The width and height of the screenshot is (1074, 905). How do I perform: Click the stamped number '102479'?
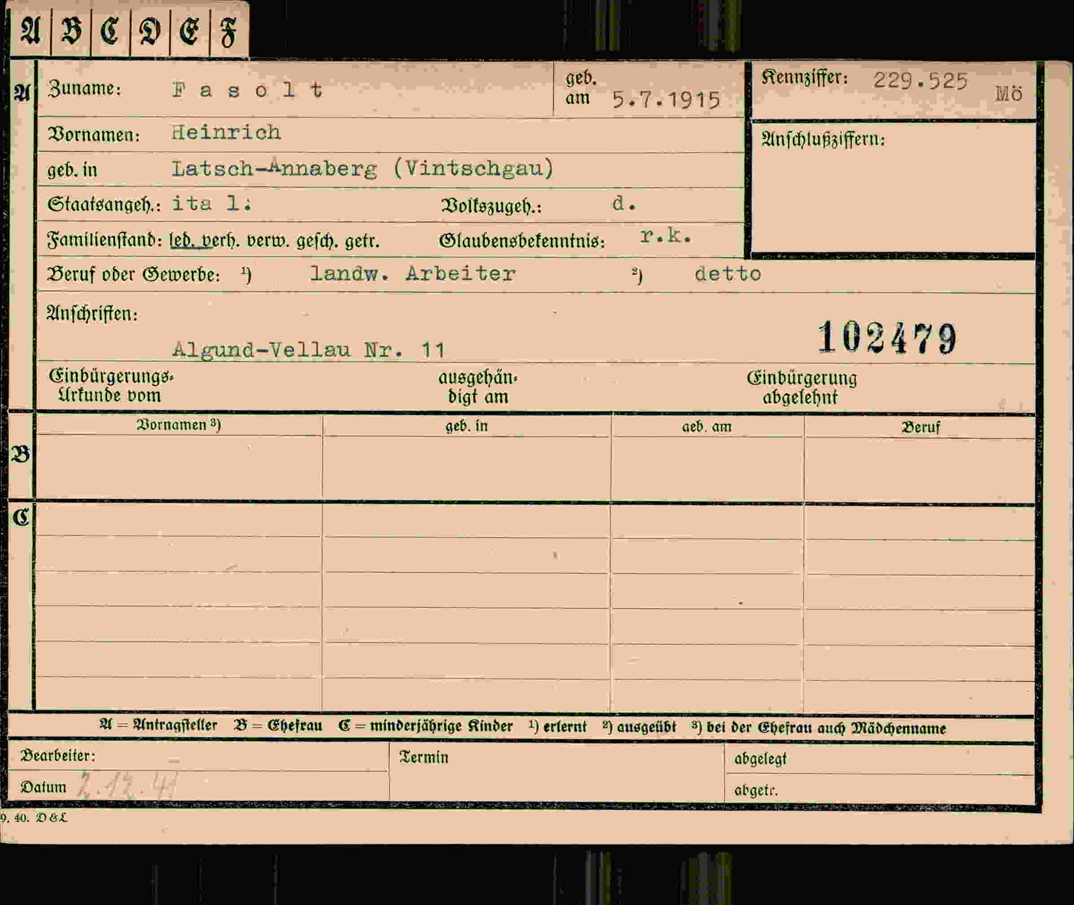(x=887, y=338)
